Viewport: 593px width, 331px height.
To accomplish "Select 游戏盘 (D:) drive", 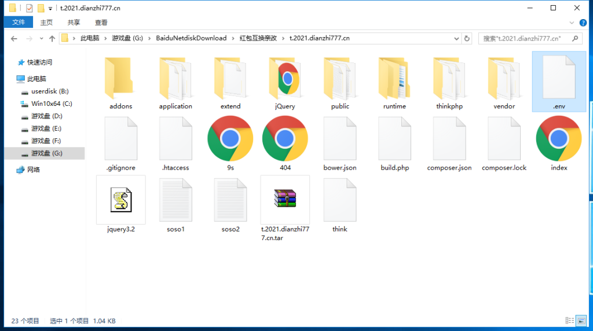I will (46, 116).
